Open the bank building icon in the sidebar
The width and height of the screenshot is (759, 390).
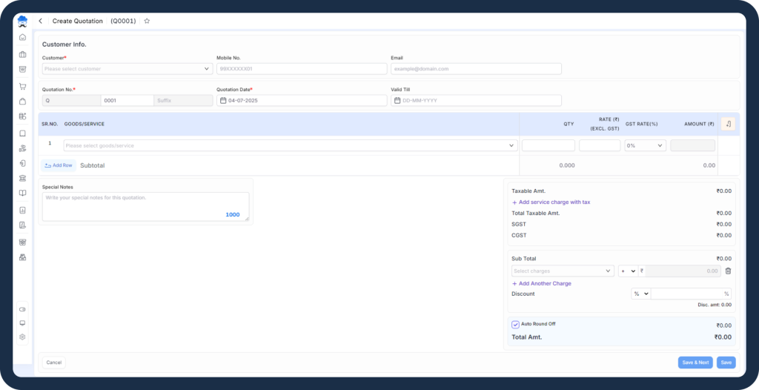click(x=22, y=178)
